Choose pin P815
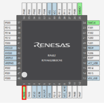 [93, 73]
